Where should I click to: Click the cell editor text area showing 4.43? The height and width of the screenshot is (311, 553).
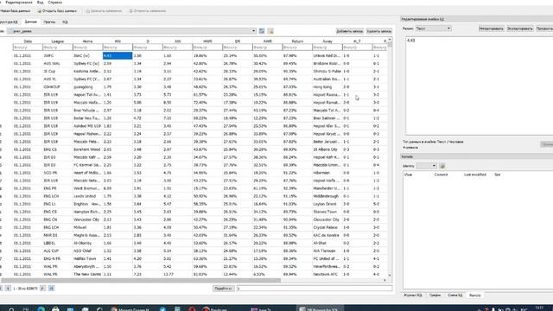coord(480,85)
